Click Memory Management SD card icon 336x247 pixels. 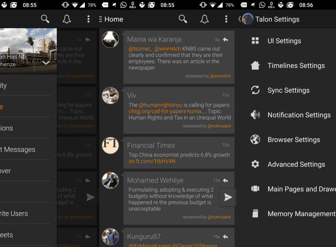point(255,214)
